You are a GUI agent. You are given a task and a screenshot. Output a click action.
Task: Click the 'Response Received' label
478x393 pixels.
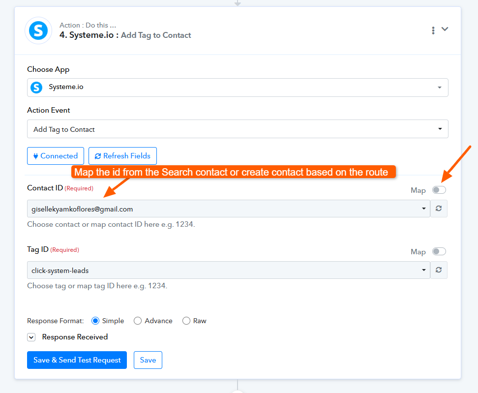[x=75, y=337]
